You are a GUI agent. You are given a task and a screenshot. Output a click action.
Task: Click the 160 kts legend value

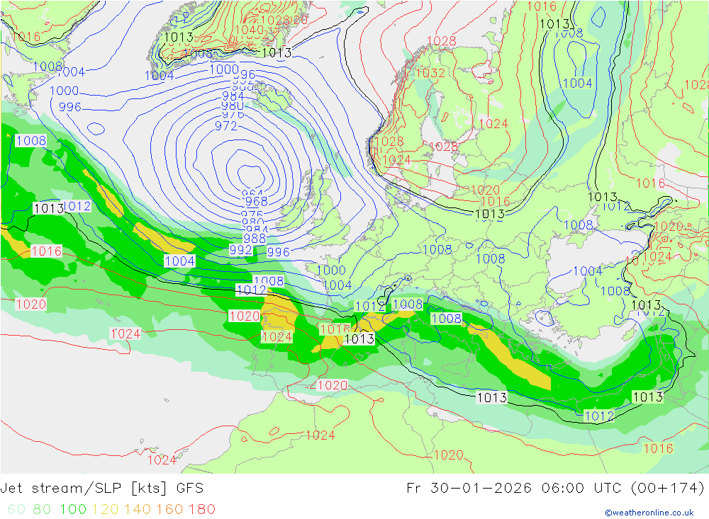pos(169,510)
